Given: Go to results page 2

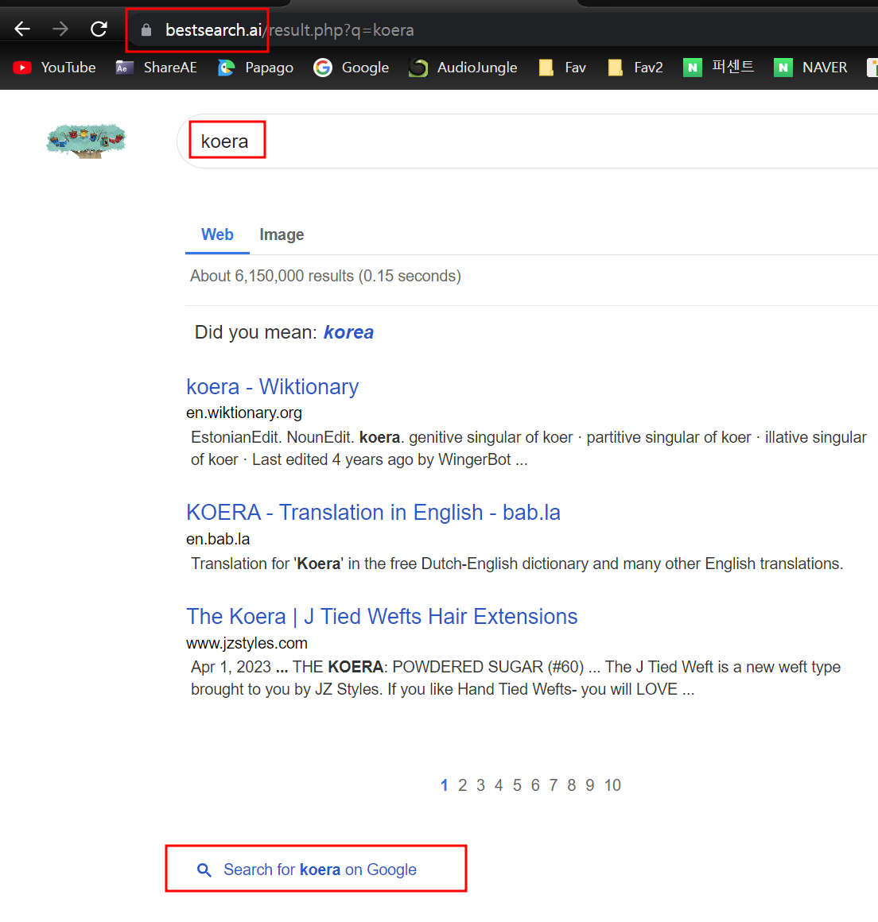Looking at the screenshot, I should point(463,785).
